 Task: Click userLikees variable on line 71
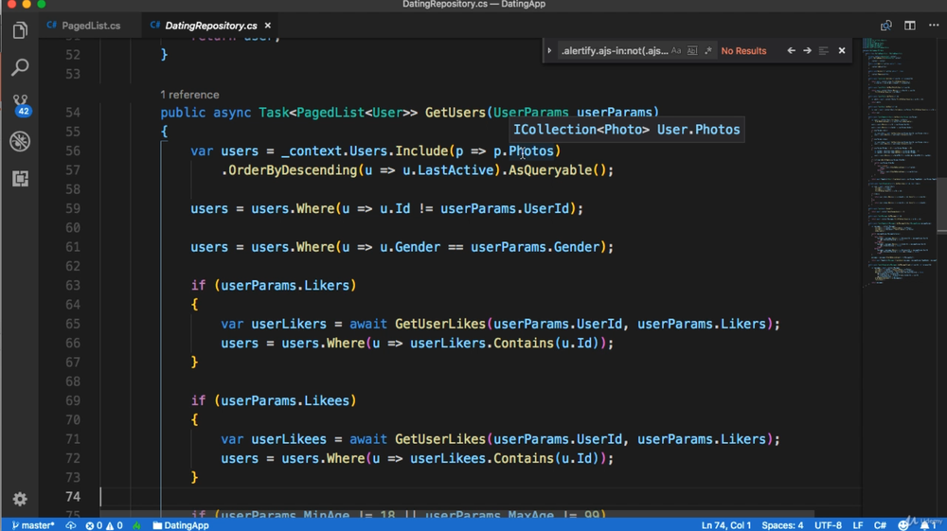coord(289,439)
